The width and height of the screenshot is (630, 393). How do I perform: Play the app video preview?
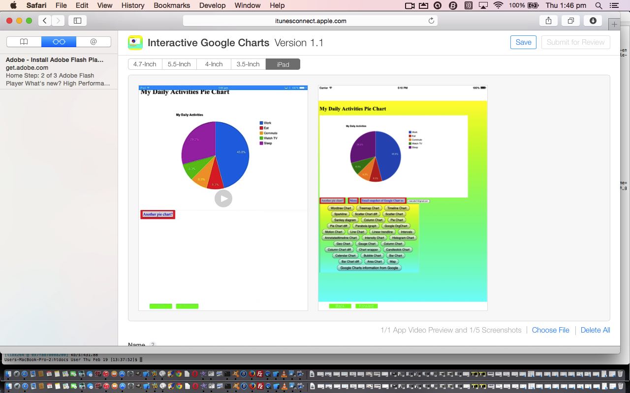(x=223, y=198)
